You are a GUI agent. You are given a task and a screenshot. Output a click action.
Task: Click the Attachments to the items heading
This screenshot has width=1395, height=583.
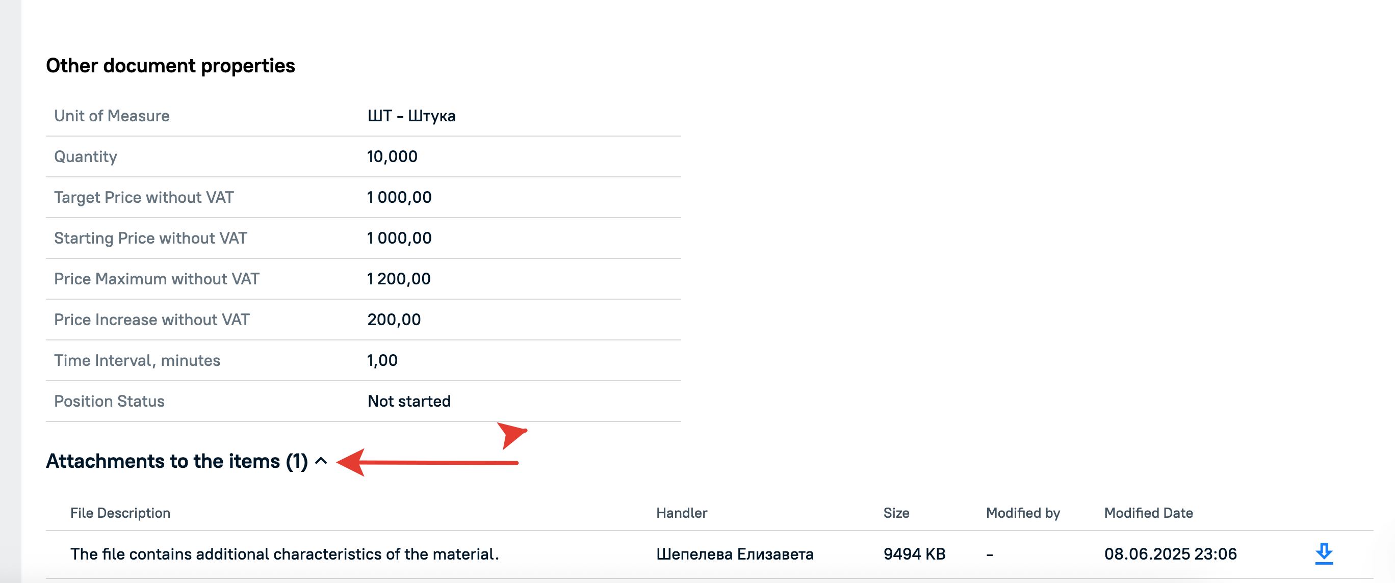[x=176, y=461]
